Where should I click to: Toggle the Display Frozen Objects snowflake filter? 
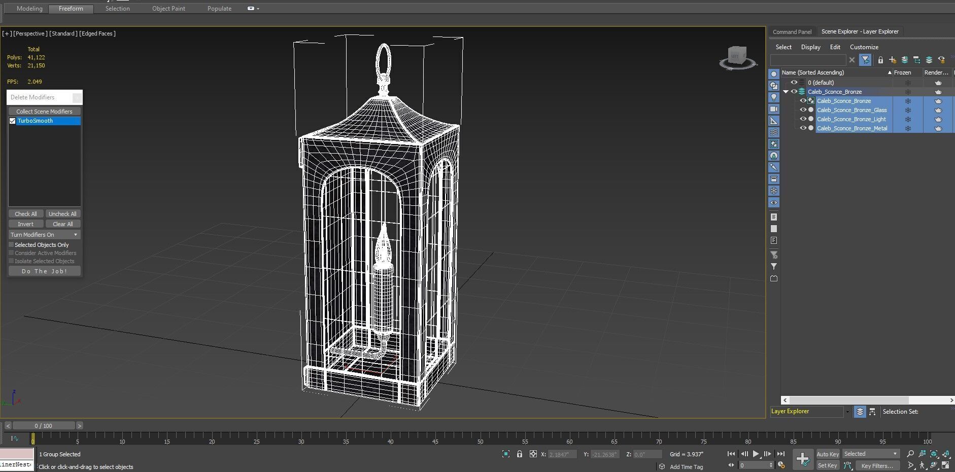pos(774,191)
